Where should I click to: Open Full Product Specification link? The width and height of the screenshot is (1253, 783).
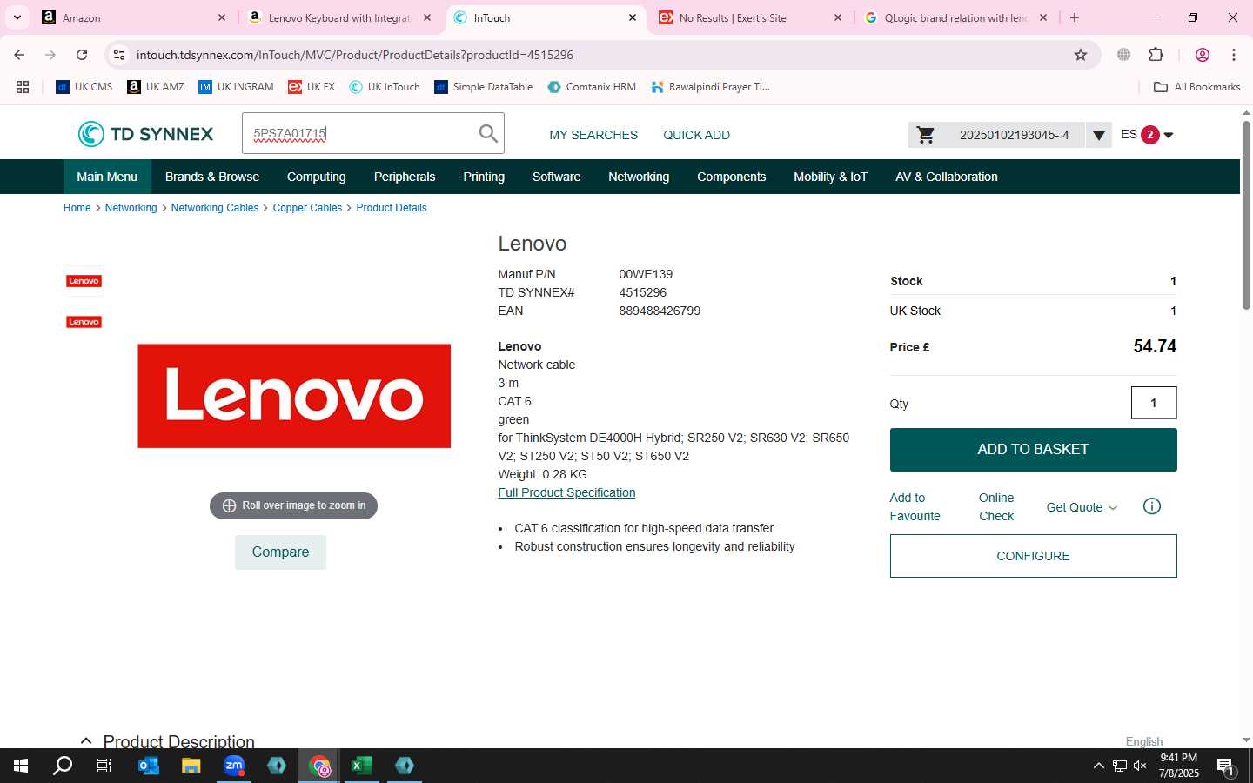pyautogui.click(x=566, y=492)
